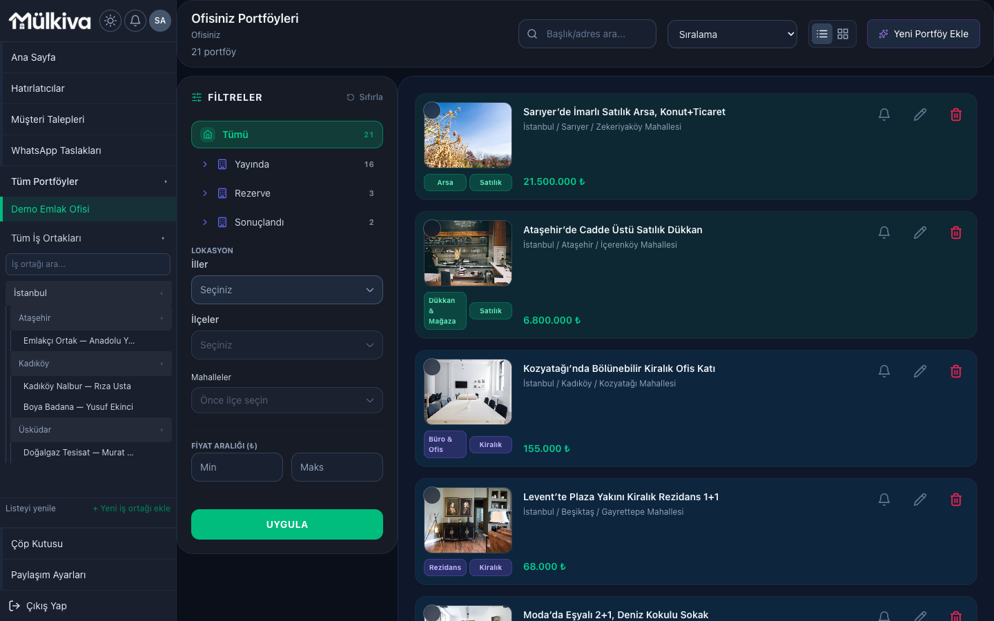Log out with Çıkış Yap
The image size is (994, 621).
point(88,606)
